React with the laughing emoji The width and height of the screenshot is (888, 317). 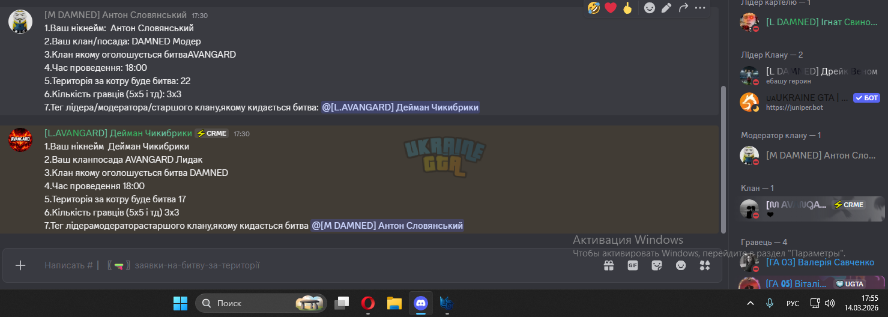click(x=594, y=8)
